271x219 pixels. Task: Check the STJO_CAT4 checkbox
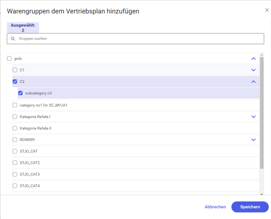15,186
